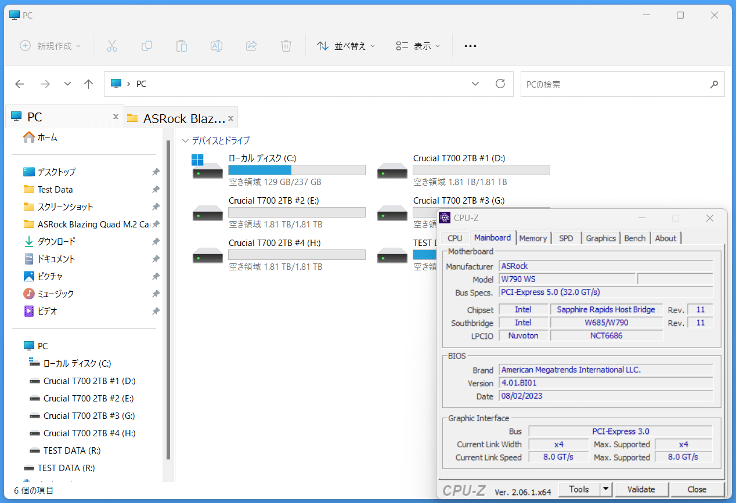The image size is (736, 503).
Task: Switch to Graphics tab in CPU-Z
Action: [601, 238]
